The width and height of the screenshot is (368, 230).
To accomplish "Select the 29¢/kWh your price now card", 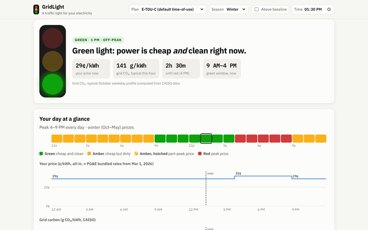I will point(91,68).
